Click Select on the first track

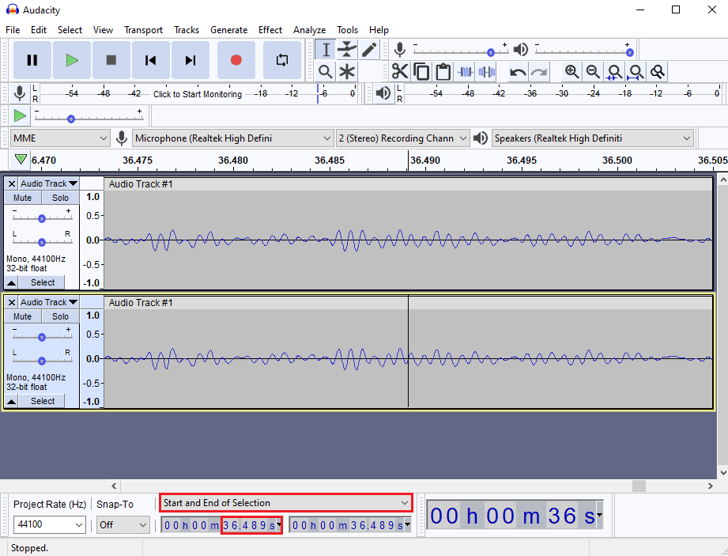coord(42,282)
